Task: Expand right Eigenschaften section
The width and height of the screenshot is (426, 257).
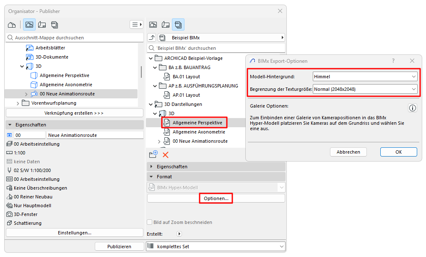Action: point(151,167)
